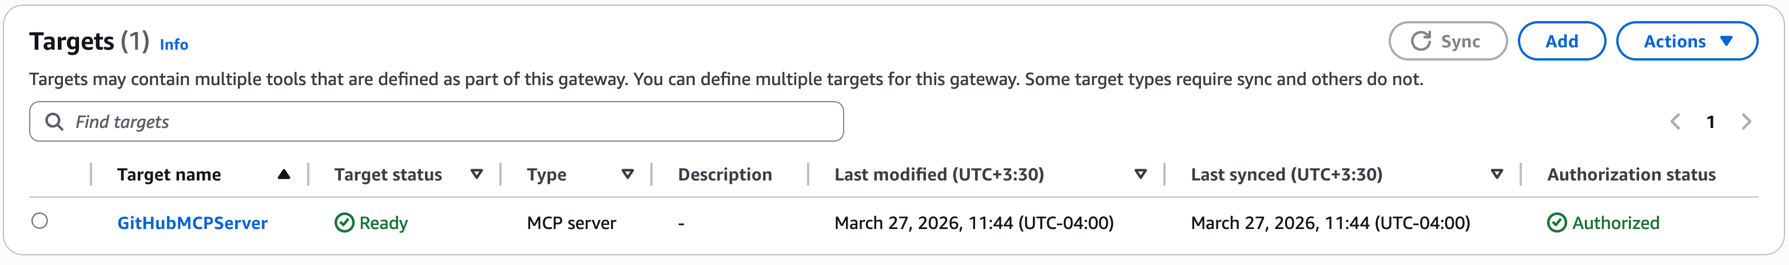
Task: Click the Authorization status column header
Action: pyautogui.click(x=1631, y=175)
